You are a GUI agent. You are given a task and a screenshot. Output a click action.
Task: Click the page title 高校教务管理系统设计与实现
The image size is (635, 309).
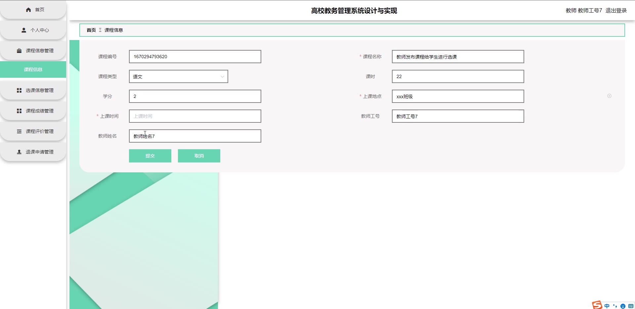(354, 11)
